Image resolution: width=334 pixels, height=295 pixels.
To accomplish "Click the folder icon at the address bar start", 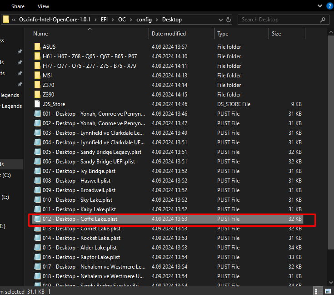I will [6, 20].
